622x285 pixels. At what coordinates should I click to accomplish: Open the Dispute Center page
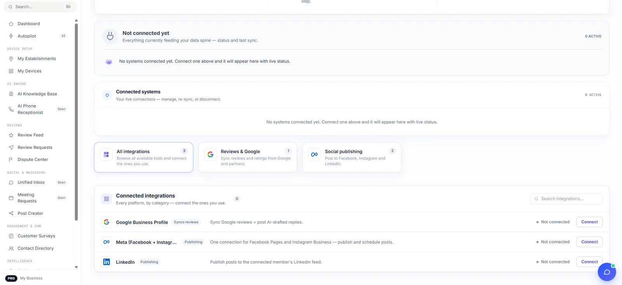[38, 160]
